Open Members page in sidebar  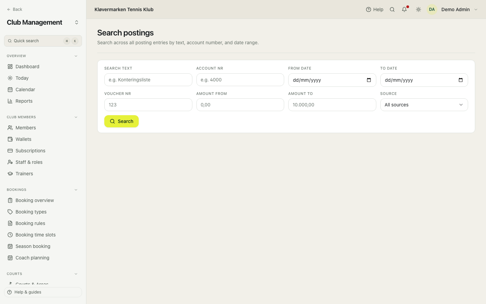coord(43,128)
